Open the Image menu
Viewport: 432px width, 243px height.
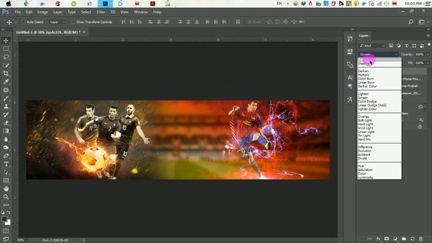[x=43, y=12]
